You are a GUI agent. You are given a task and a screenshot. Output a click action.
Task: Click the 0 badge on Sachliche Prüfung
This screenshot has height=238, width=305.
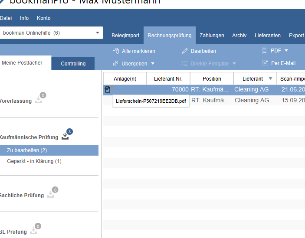point(55,190)
